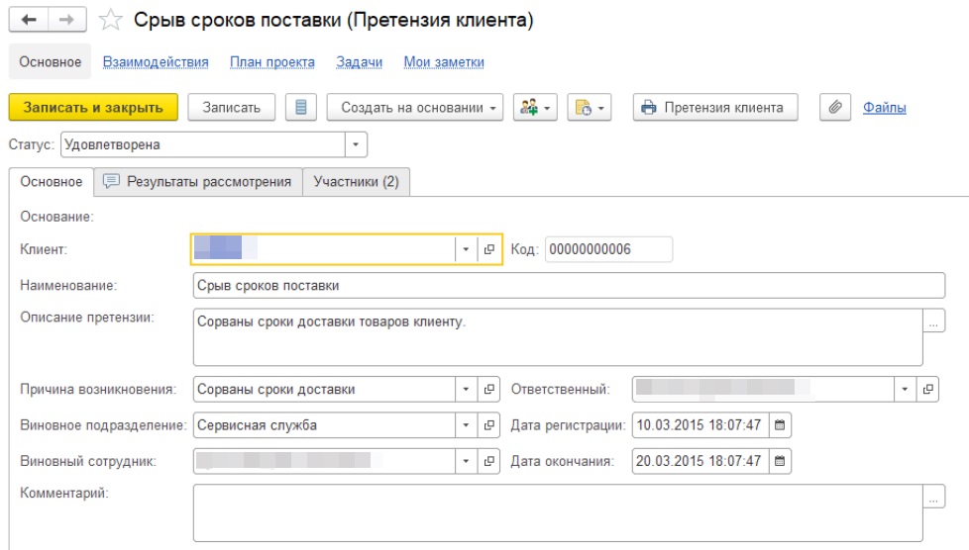The image size is (969, 550).
Task: Go to the Взаимодействия link
Action: click(x=156, y=61)
